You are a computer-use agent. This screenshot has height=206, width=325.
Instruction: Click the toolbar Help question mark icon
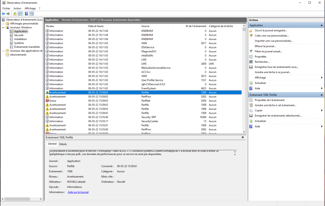(x=26, y=14)
